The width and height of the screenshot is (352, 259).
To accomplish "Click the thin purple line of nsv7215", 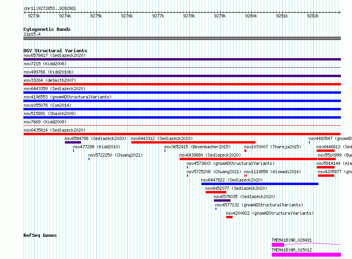I will [182, 68].
